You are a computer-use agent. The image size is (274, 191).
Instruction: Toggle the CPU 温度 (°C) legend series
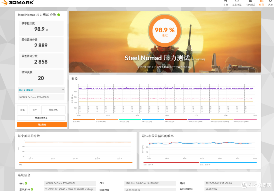click(x=130, y=121)
